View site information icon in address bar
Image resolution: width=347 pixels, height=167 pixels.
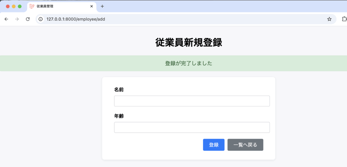(41, 19)
